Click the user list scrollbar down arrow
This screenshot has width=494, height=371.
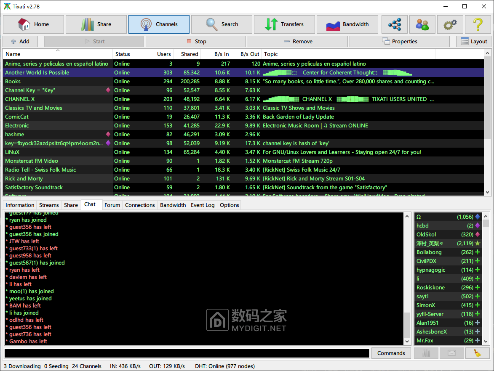(486, 341)
